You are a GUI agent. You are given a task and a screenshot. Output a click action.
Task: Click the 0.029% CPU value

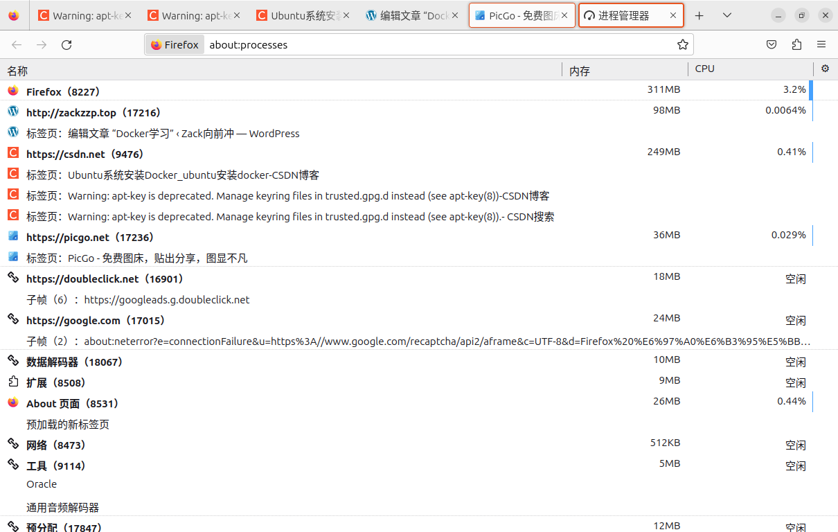(789, 235)
